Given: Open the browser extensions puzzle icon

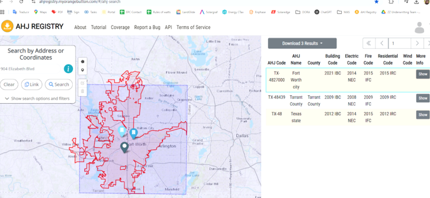Looking at the screenshot, I should (x=391, y=1).
